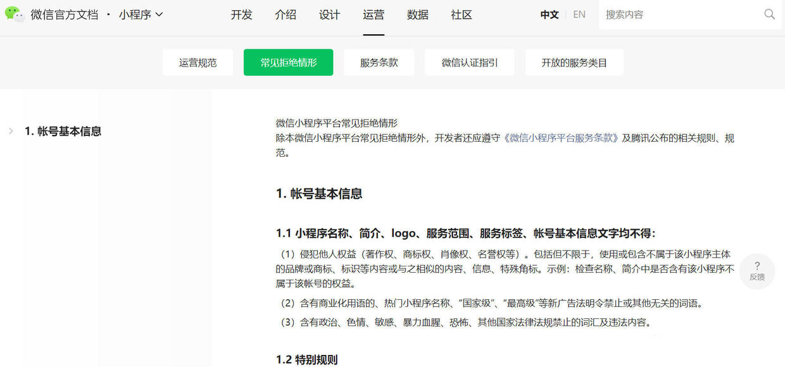The image size is (785, 367).
Task: Go to the 介绍 menu
Action: pos(286,15)
